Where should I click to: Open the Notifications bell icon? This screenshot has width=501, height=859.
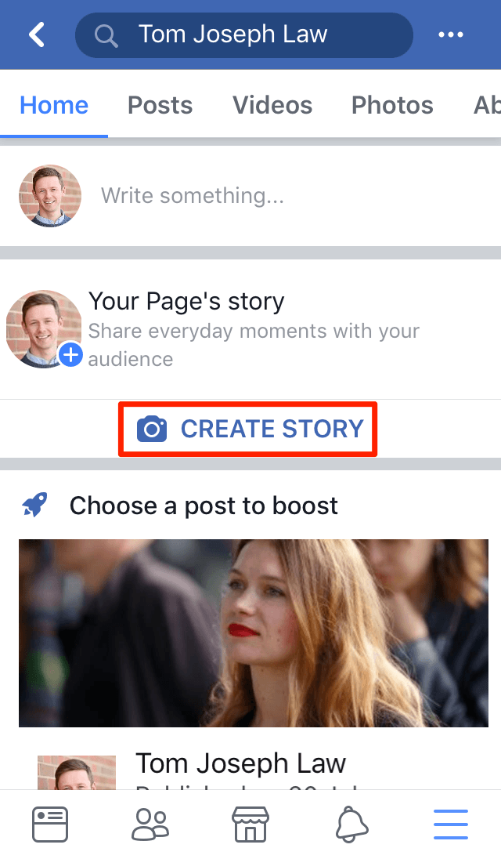click(x=350, y=824)
